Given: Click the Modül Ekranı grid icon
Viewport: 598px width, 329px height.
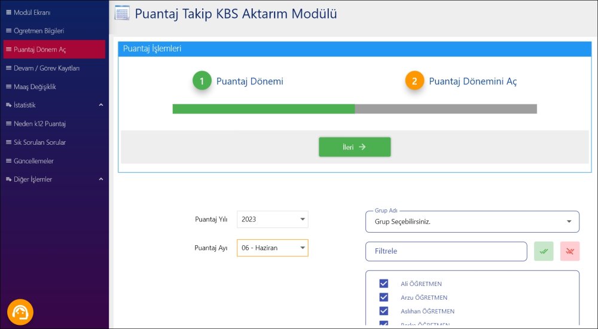Looking at the screenshot, I should click(x=8, y=12).
